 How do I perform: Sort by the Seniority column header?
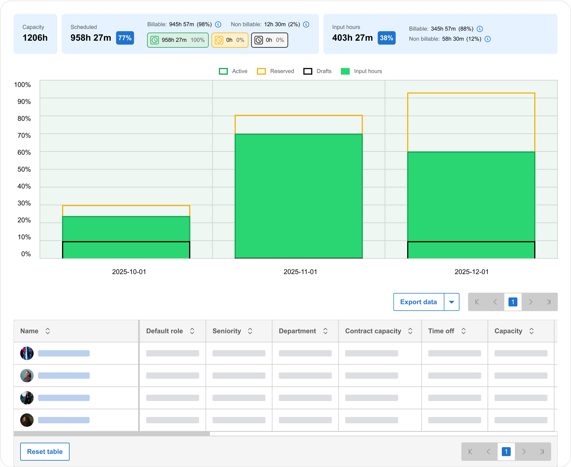pyautogui.click(x=250, y=331)
